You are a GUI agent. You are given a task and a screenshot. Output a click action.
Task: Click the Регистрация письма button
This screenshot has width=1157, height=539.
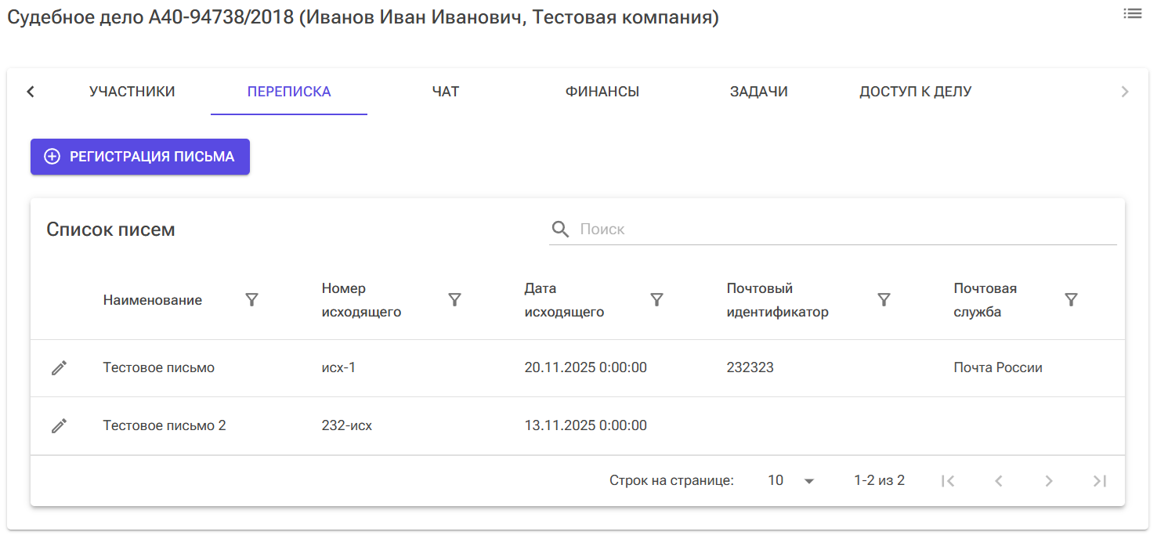click(x=139, y=156)
